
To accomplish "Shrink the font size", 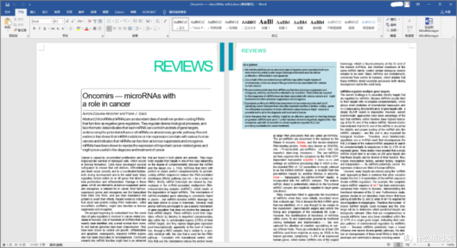I will tap(73, 21).
